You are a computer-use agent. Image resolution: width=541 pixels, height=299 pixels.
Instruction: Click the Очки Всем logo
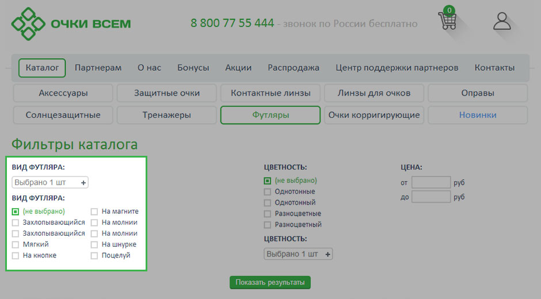(x=71, y=24)
